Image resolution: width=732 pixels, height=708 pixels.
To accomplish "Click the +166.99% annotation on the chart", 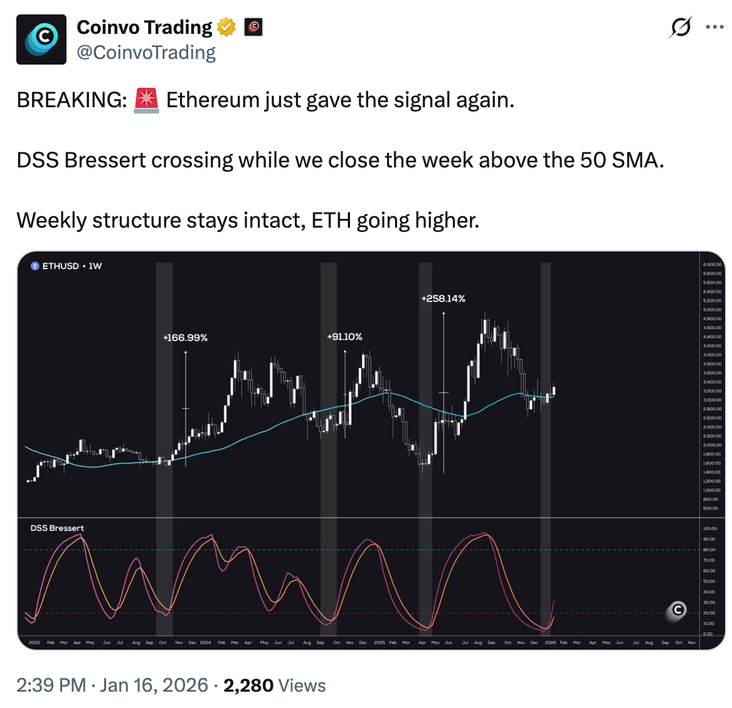I will pyautogui.click(x=185, y=337).
